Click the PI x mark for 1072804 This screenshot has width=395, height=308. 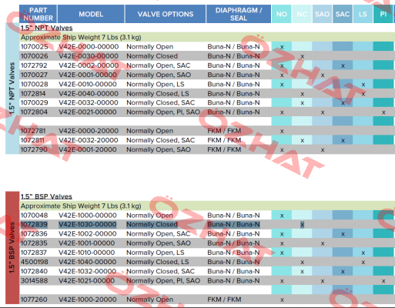click(x=383, y=112)
